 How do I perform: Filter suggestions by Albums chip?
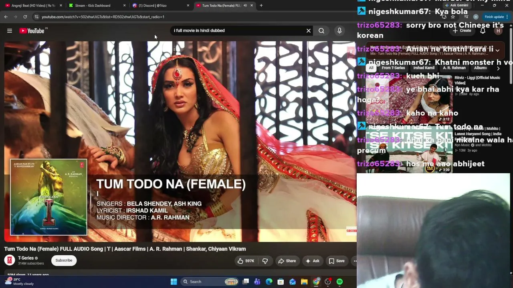coord(480,68)
